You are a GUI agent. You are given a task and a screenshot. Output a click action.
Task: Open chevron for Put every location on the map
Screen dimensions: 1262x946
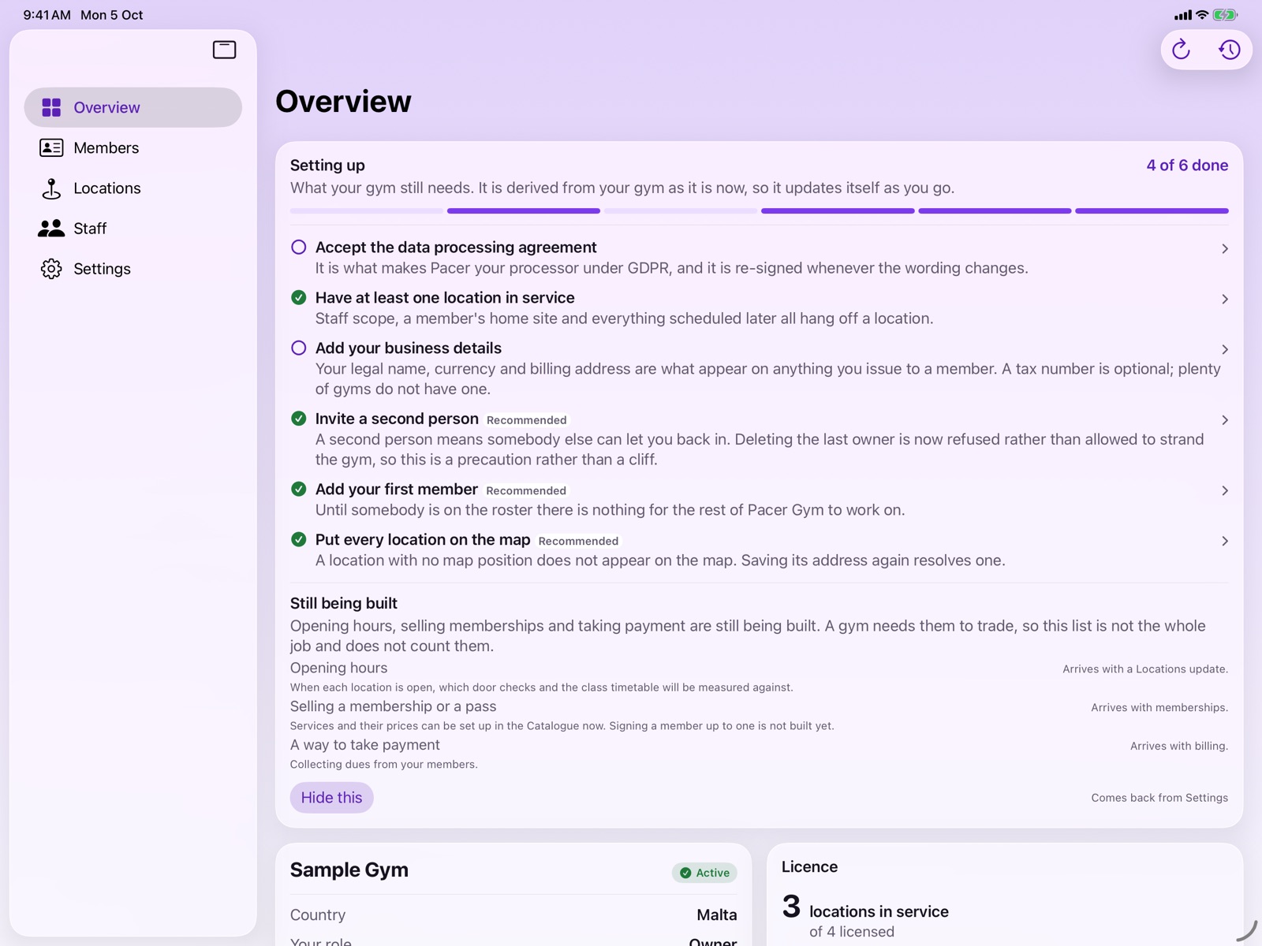point(1224,541)
